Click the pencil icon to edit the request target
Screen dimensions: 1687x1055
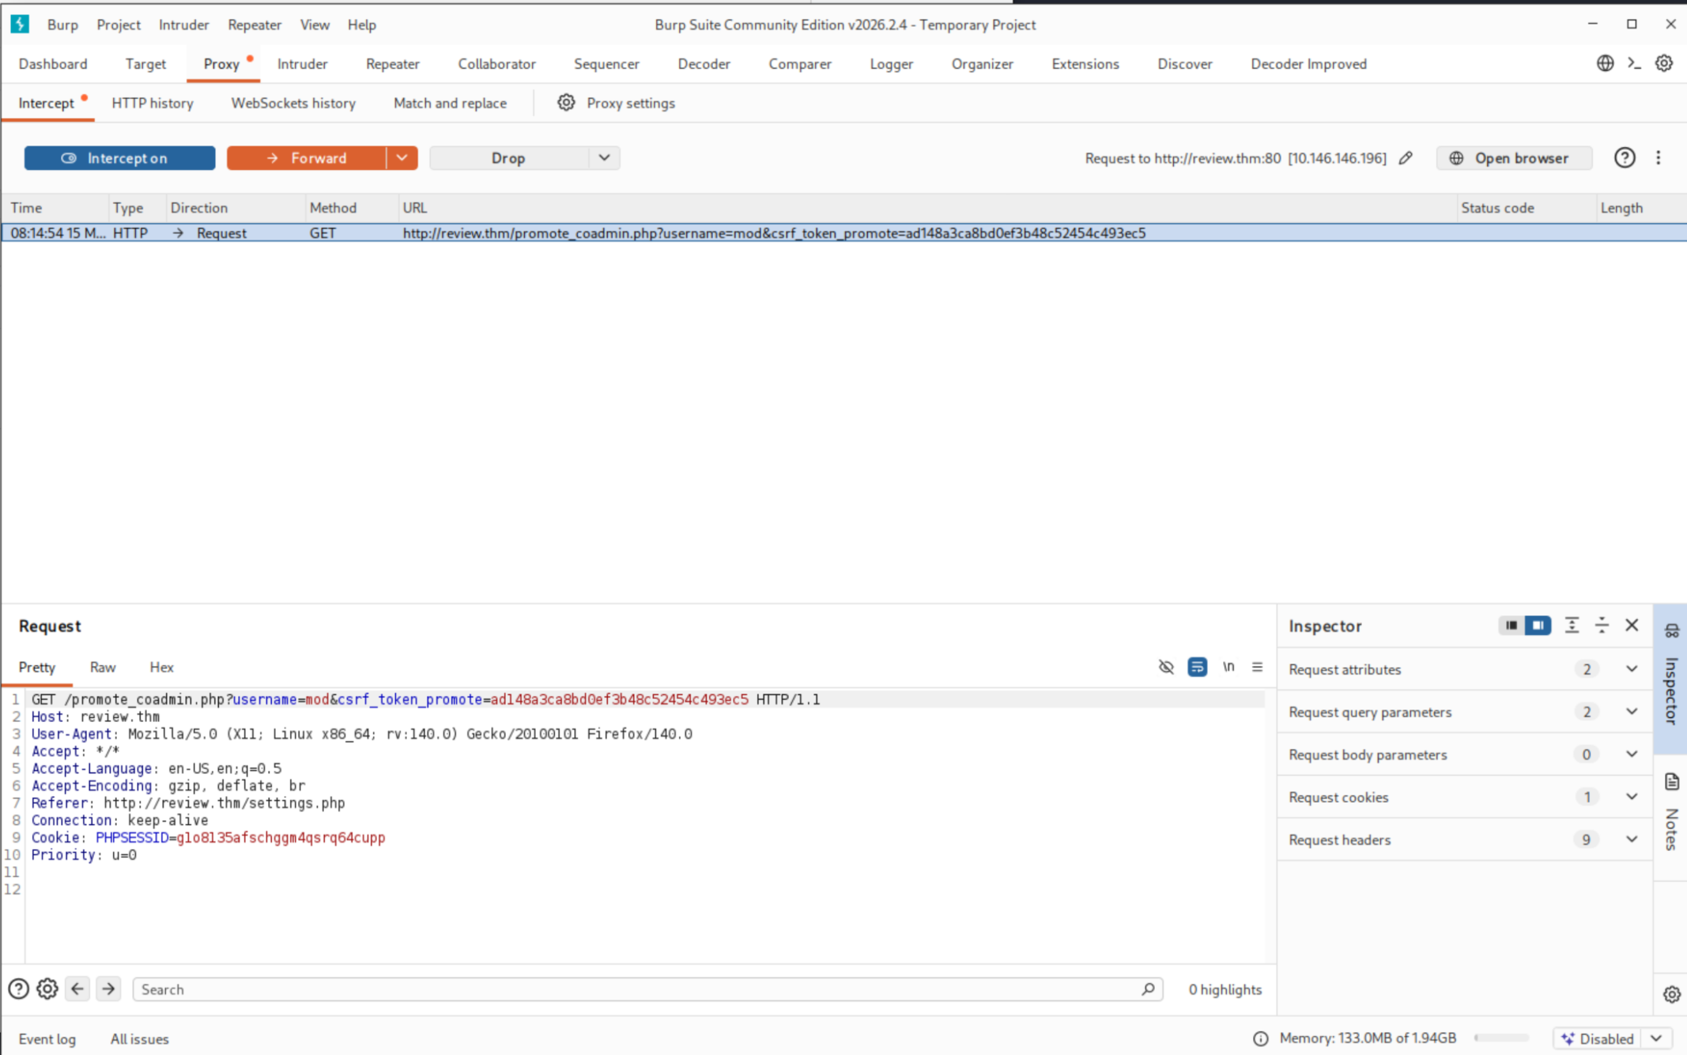(x=1406, y=157)
